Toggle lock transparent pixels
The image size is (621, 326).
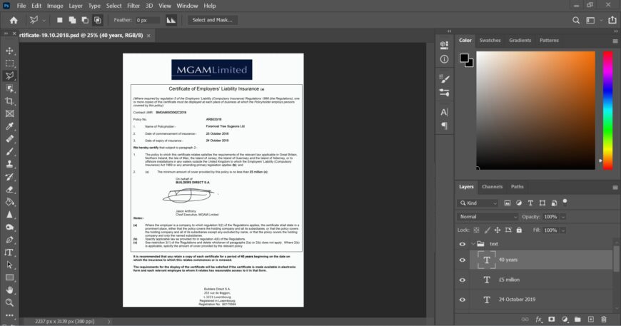tap(476, 230)
